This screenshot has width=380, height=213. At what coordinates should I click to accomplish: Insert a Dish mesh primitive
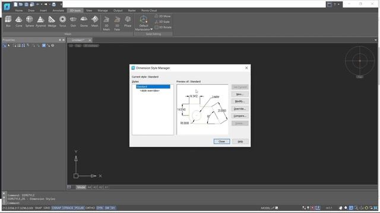[x=73, y=21]
